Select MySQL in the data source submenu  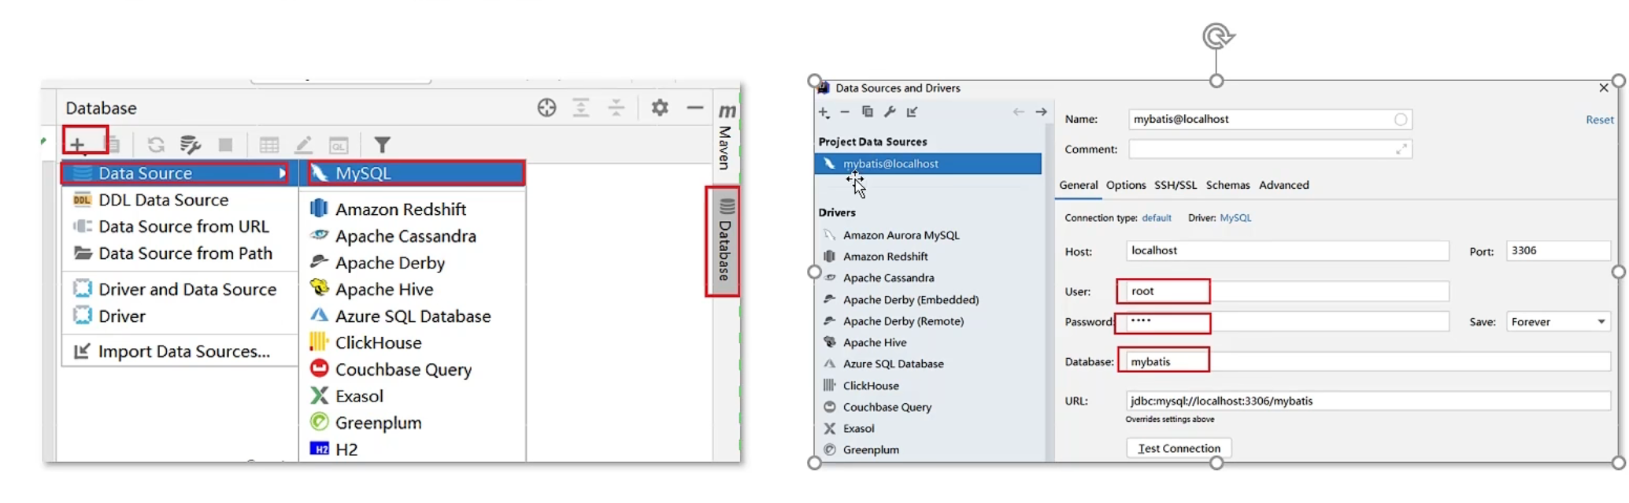[x=416, y=173]
